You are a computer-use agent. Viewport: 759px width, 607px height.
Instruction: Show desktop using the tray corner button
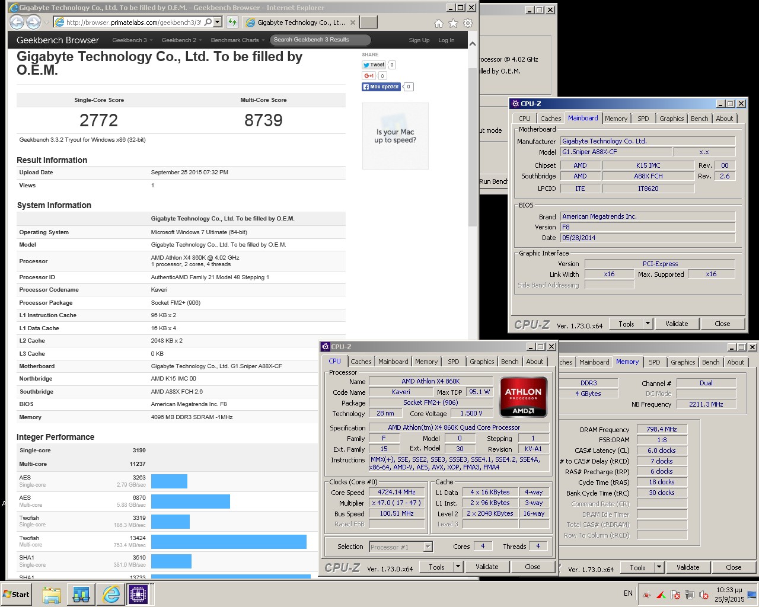pyautogui.click(x=752, y=595)
